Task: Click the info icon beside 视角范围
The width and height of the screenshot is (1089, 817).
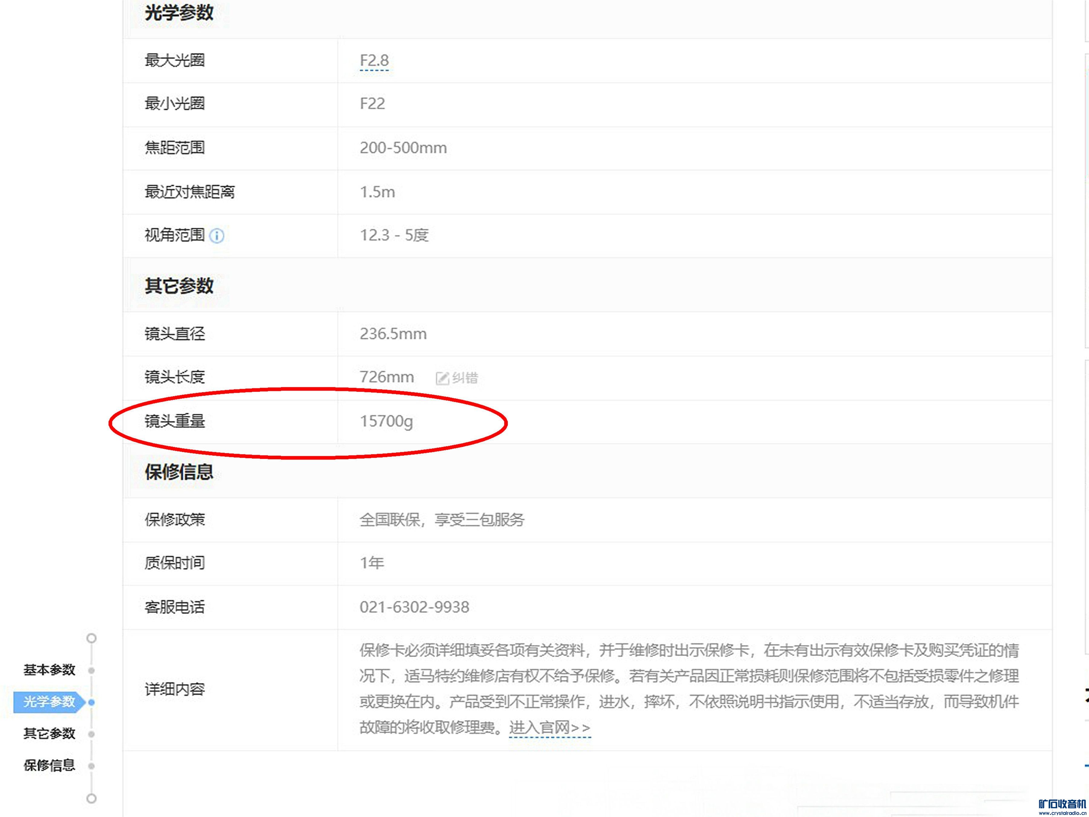Action: [217, 236]
